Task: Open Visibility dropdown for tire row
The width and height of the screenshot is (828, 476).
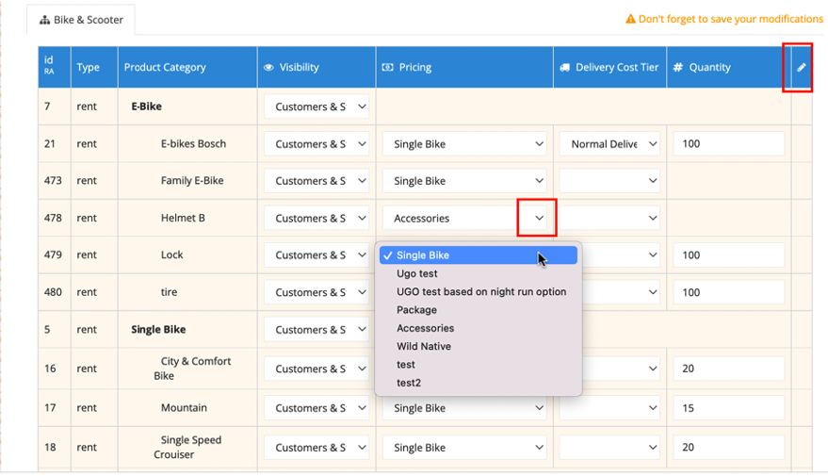Action: point(317,292)
